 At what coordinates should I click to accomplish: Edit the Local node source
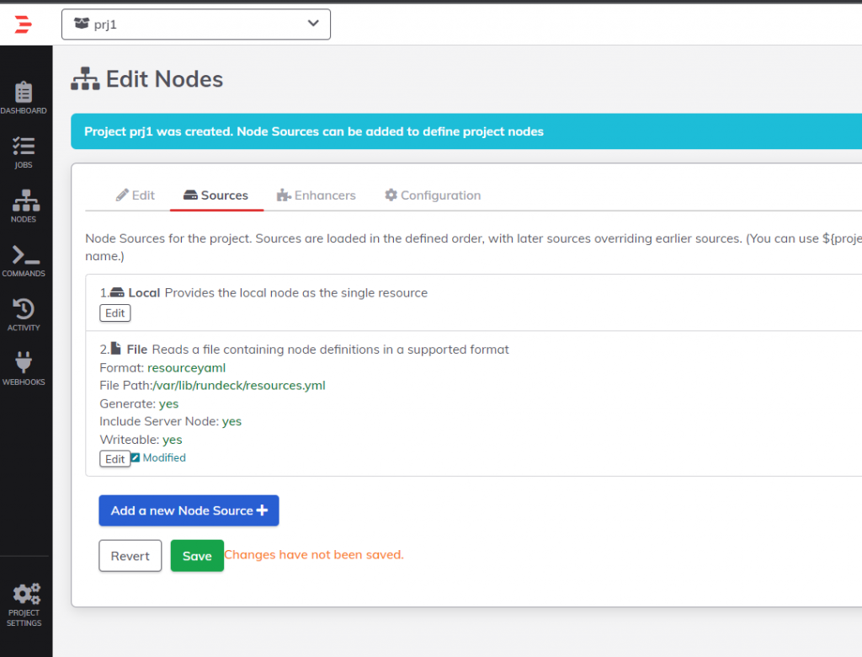tap(114, 313)
